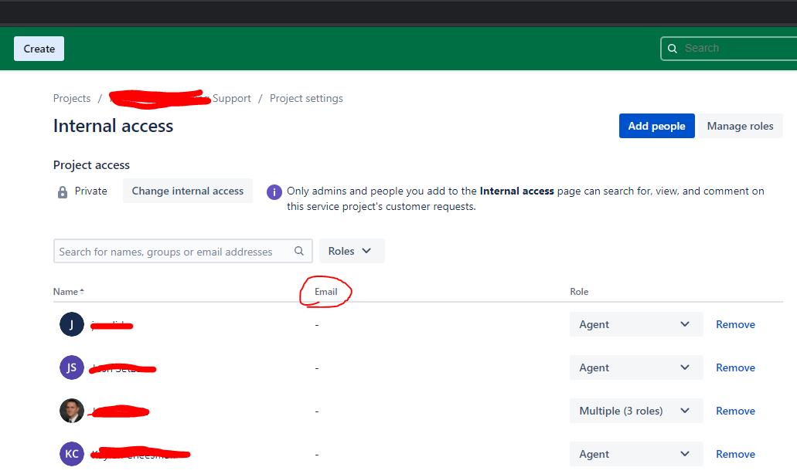The height and width of the screenshot is (474, 797).
Task: Open the Project settings breadcrumb
Action: (306, 98)
